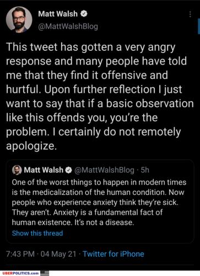
Task: Click the 5h timestamp on the quoted tweet
Action: coord(145,170)
